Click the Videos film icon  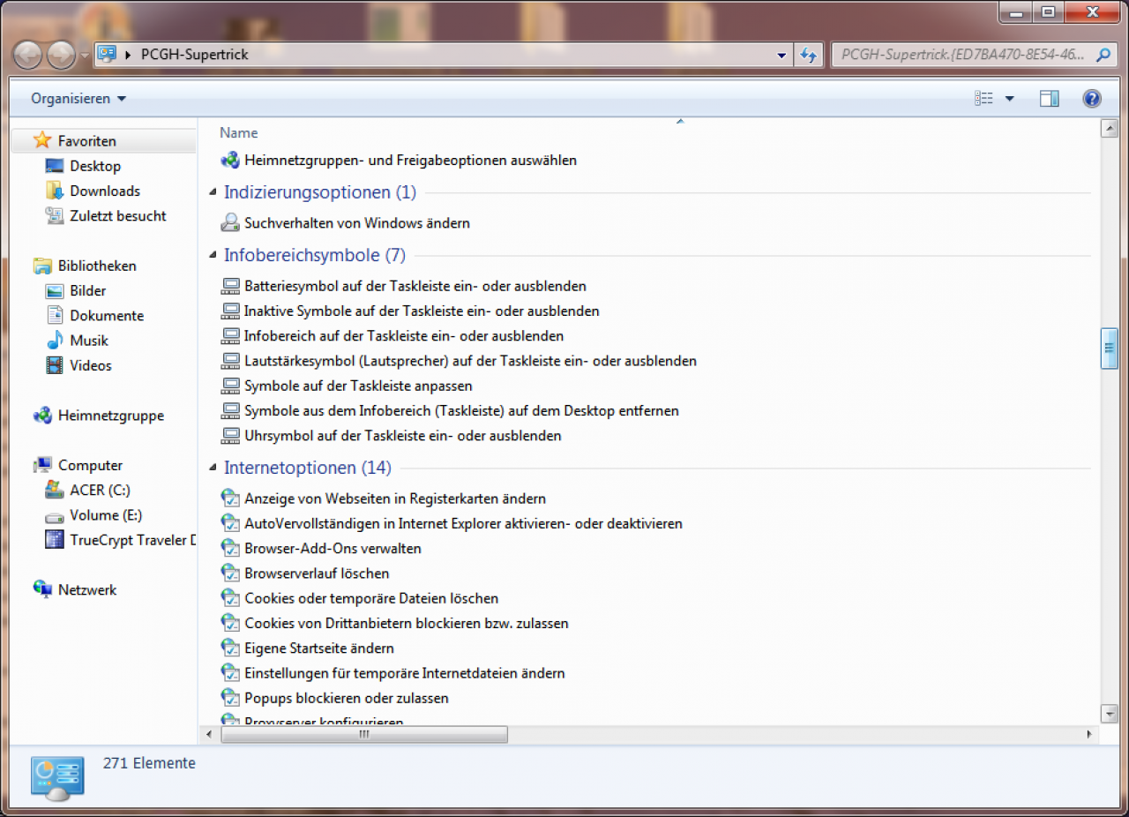pyautogui.click(x=55, y=365)
